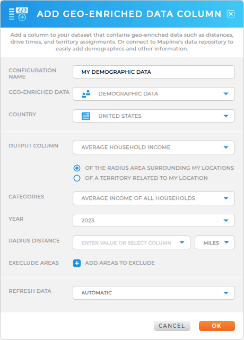Click the Configuration Name label

[x=32, y=74]
